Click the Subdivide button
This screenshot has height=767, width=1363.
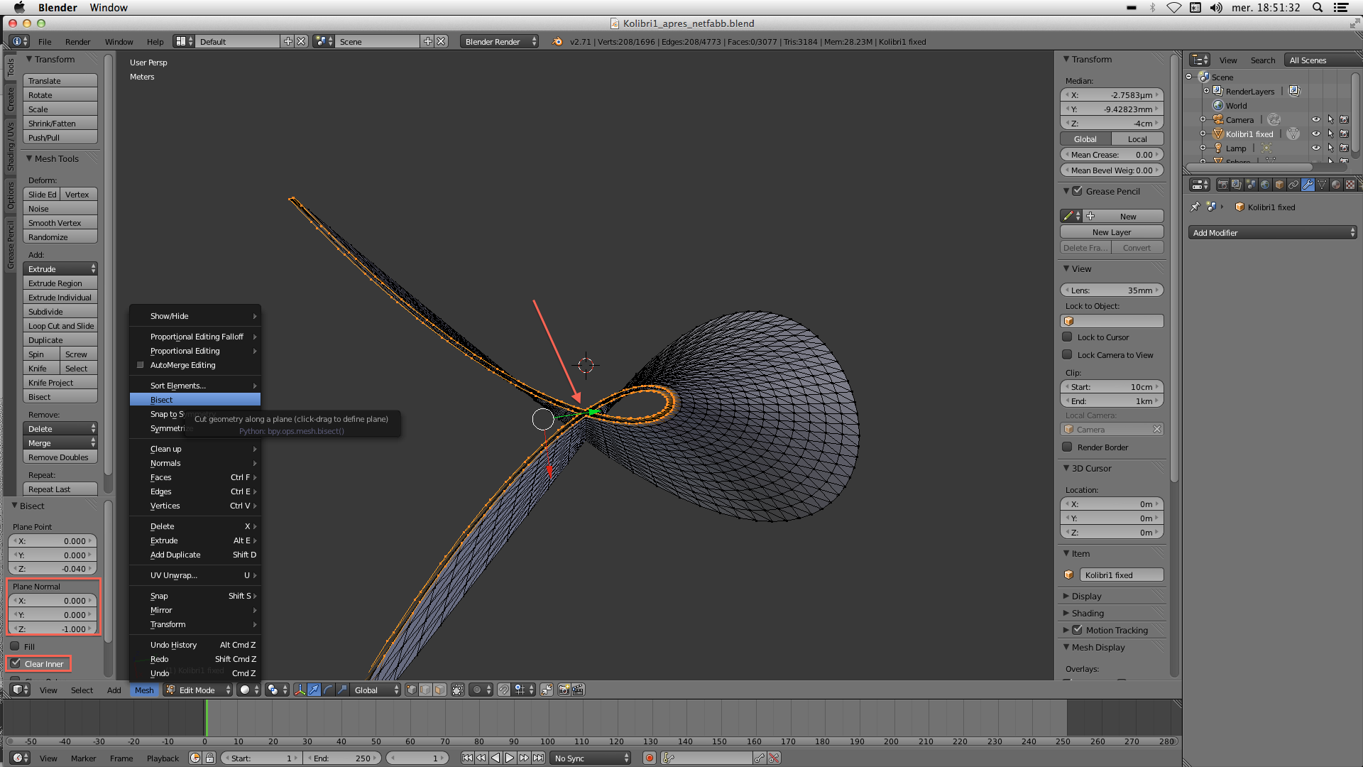coord(60,311)
